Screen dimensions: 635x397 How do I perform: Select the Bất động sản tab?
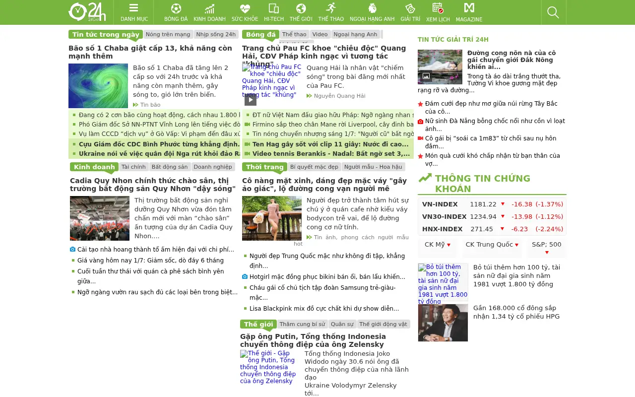[170, 167]
